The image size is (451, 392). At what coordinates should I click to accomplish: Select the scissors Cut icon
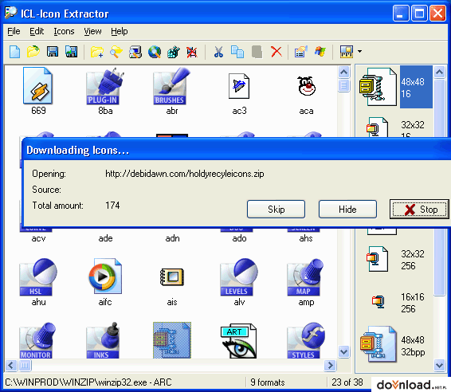click(218, 52)
